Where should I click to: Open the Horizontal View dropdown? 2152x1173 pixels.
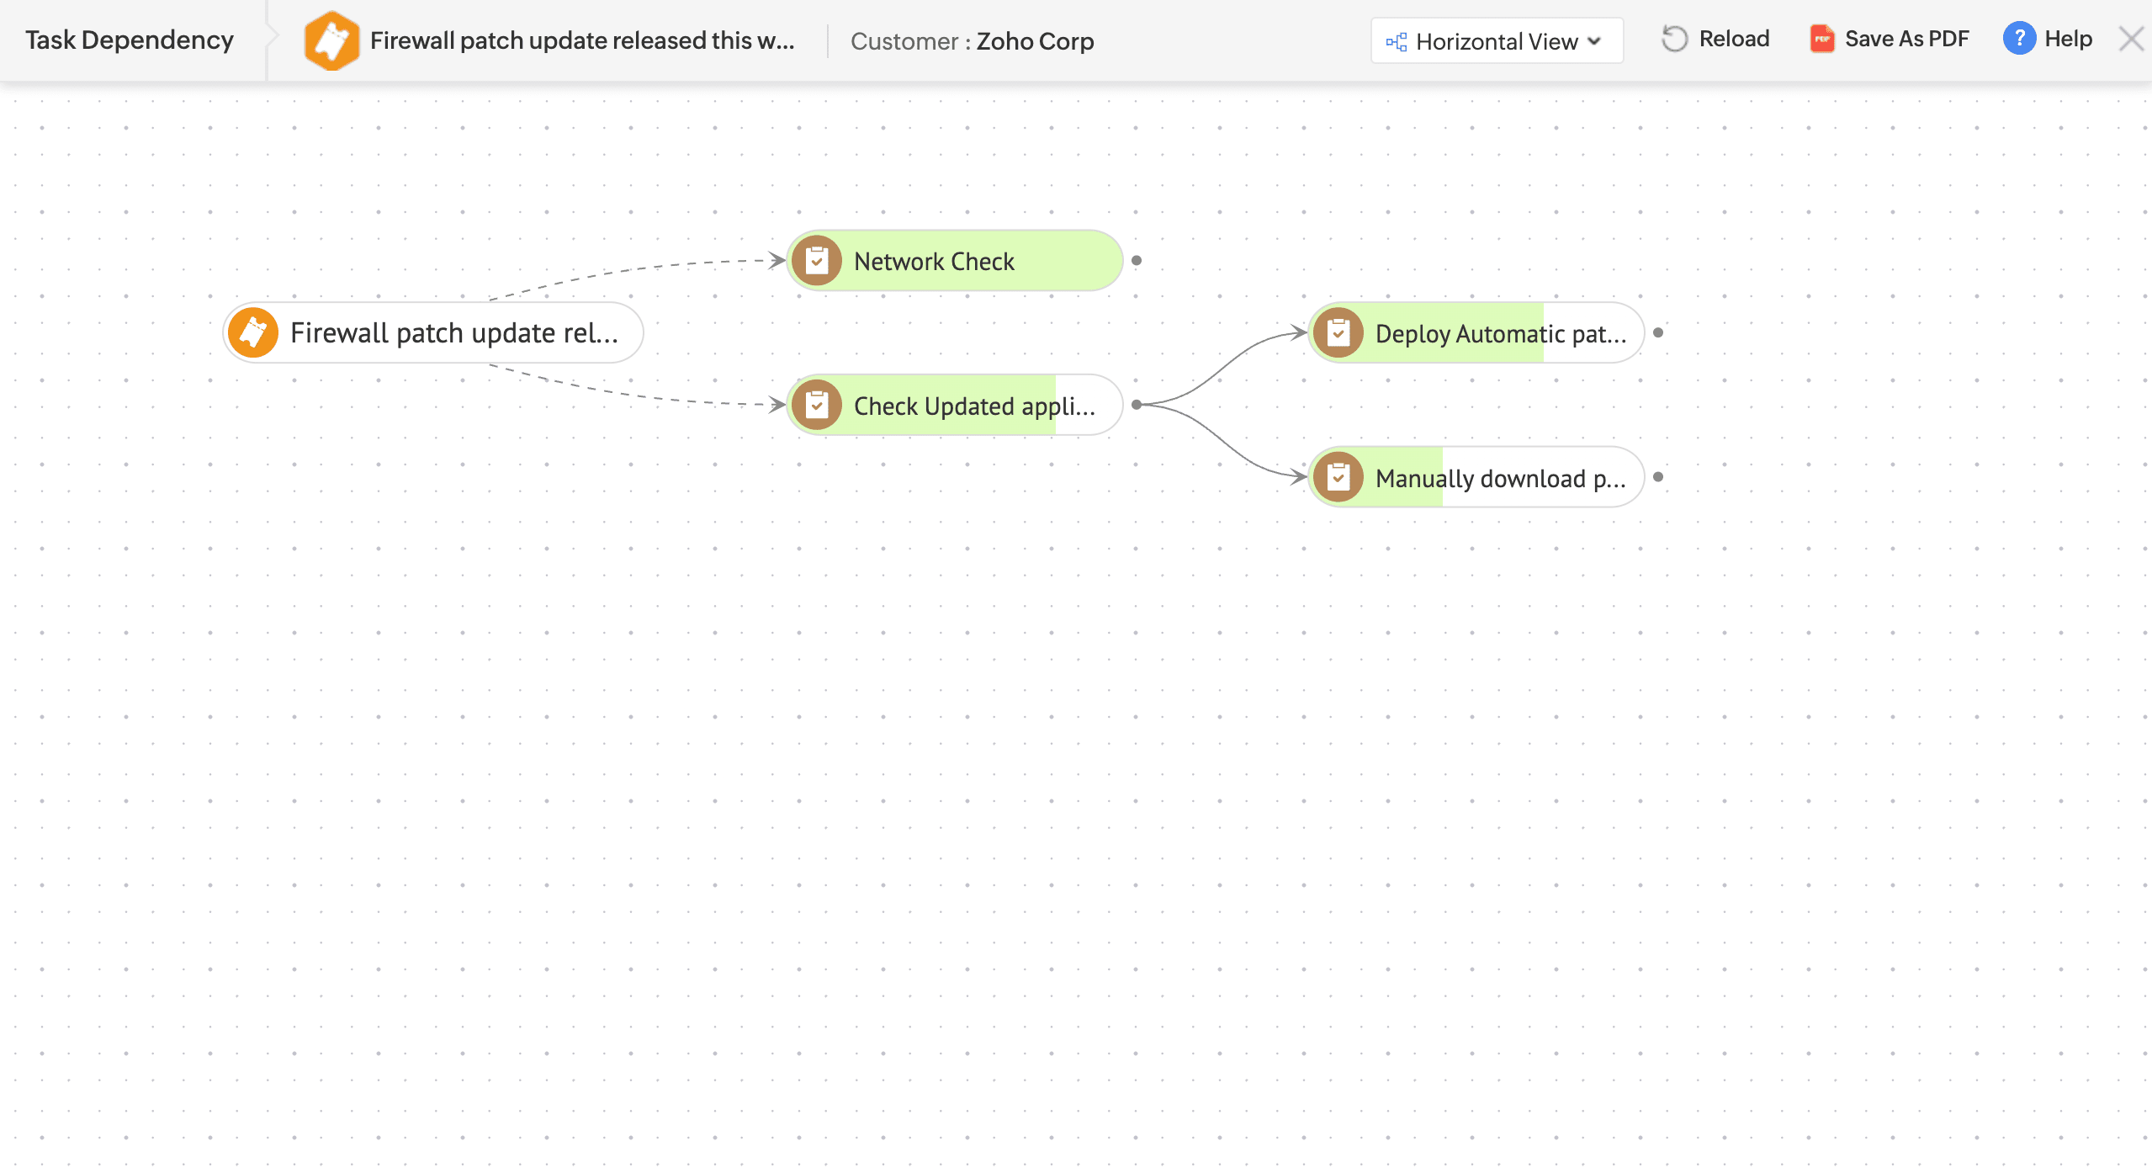[1496, 41]
